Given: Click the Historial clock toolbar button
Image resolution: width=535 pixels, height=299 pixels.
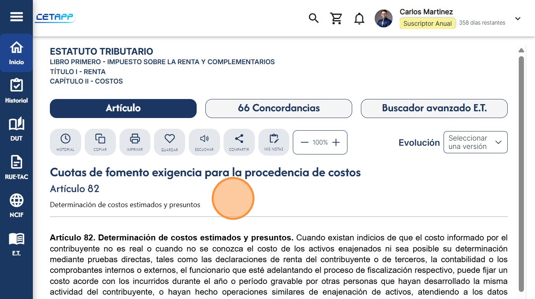Looking at the screenshot, I should click(65, 142).
